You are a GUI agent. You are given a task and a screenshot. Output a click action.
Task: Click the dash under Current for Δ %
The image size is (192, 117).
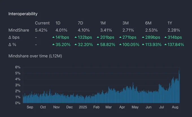click(x=36, y=45)
